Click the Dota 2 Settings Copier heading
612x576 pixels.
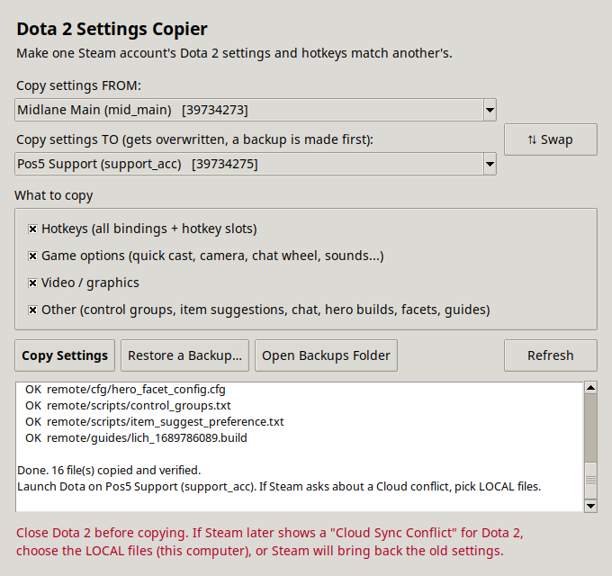pos(112,30)
